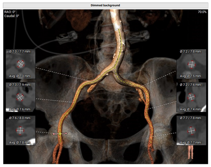Click the Avg. Ø 7.3 mm value
The image size is (211, 167).
tap(20, 76)
